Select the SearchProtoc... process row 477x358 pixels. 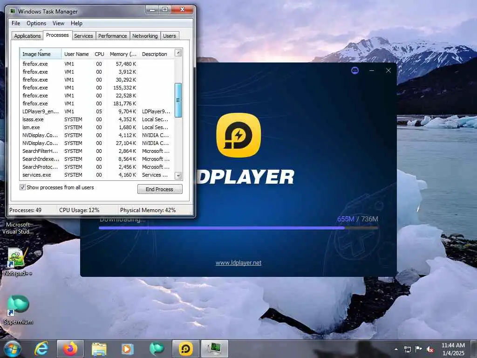coord(97,167)
